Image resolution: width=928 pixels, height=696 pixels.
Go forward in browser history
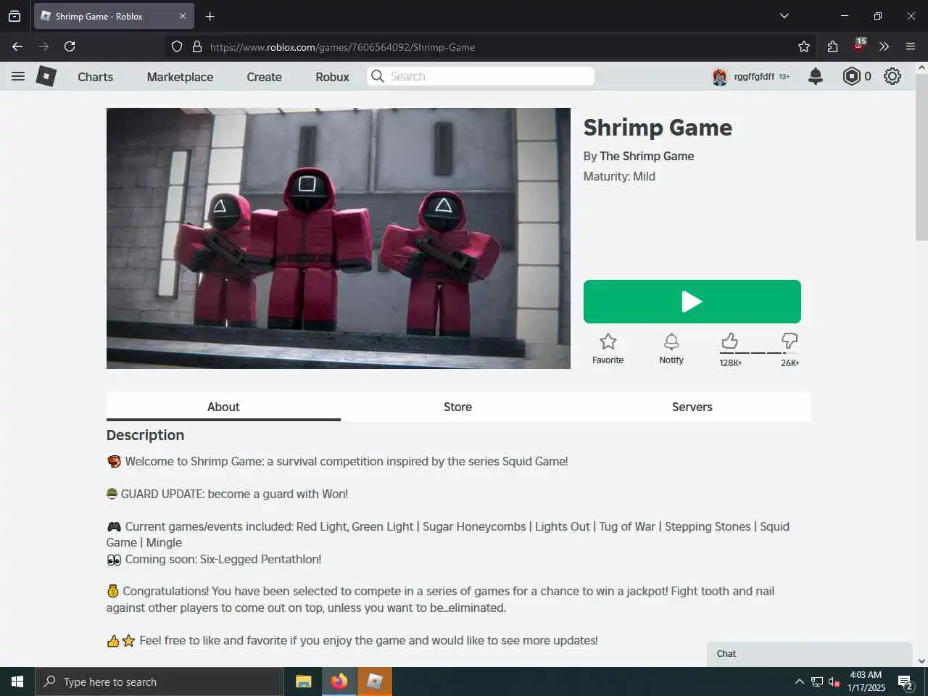coord(43,46)
